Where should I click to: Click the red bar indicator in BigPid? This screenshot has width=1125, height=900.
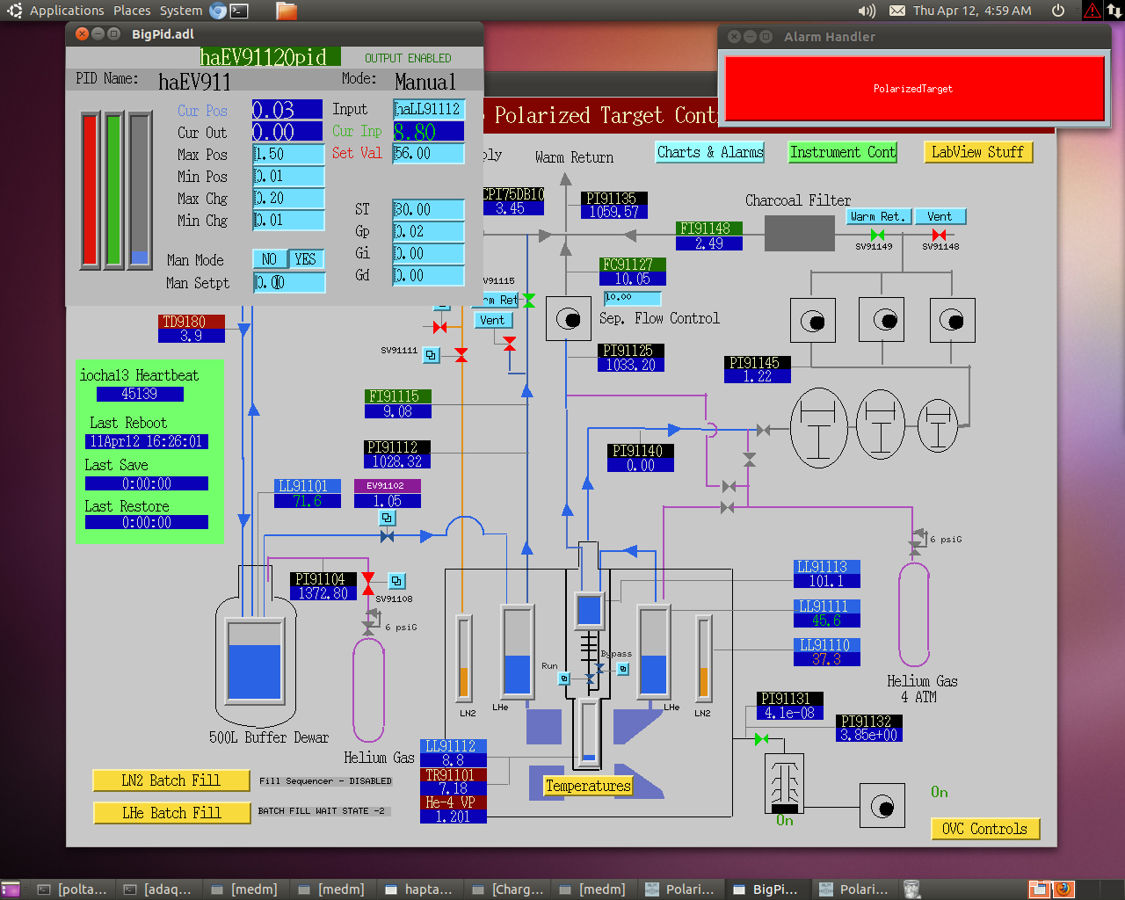pos(90,189)
